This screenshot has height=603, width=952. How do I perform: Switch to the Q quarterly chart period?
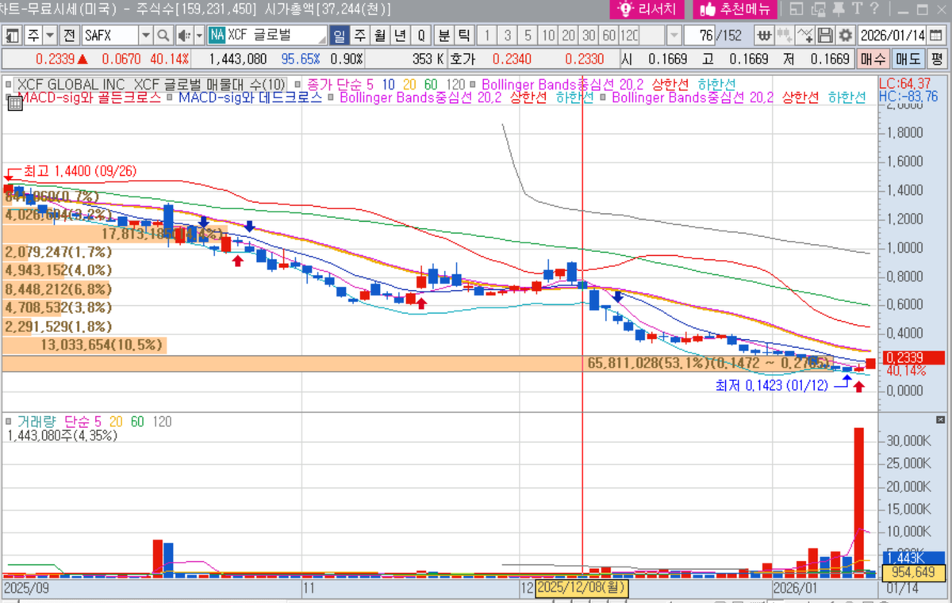coord(421,36)
